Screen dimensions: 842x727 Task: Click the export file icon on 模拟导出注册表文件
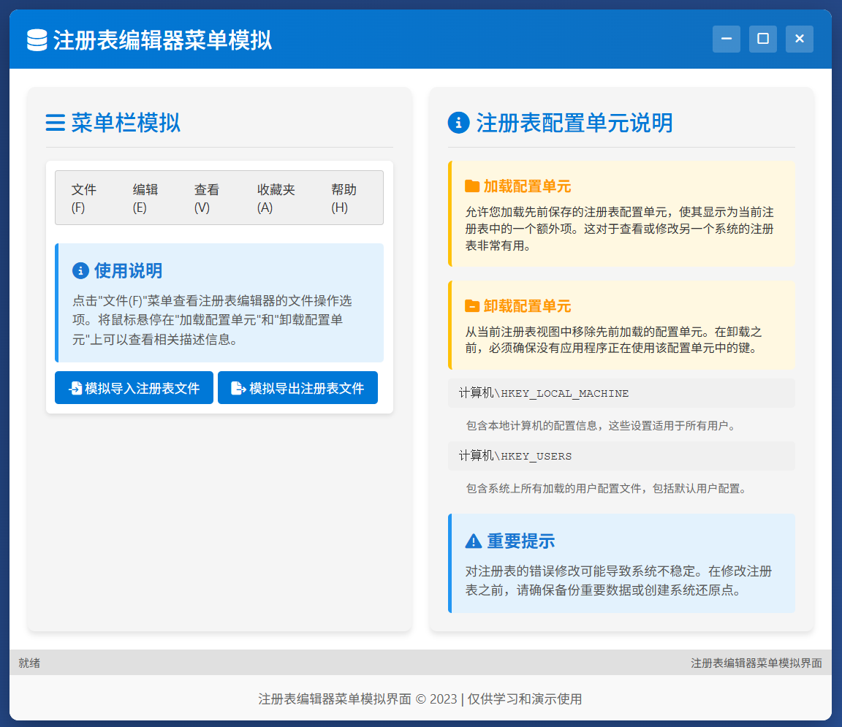[x=238, y=388]
